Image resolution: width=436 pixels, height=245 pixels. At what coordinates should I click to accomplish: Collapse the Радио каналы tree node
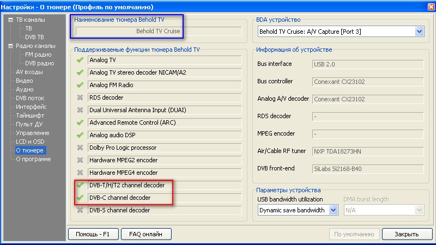(10, 46)
